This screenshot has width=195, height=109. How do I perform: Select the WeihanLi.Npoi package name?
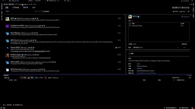coord(16,54)
